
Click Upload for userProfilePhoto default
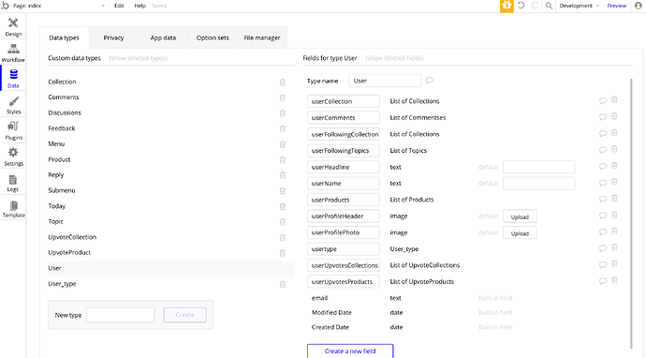520,233
